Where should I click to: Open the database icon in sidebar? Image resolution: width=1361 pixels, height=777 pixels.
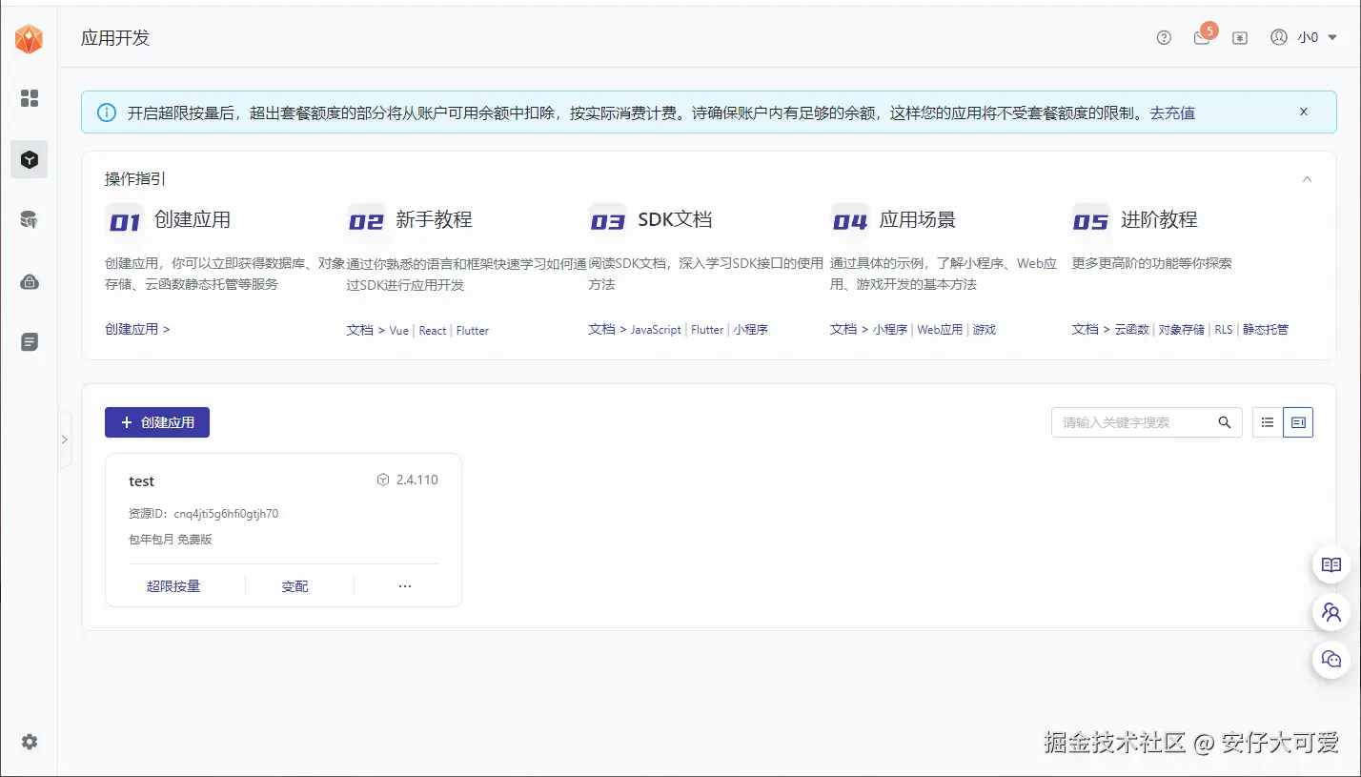[x=30, y=220]
